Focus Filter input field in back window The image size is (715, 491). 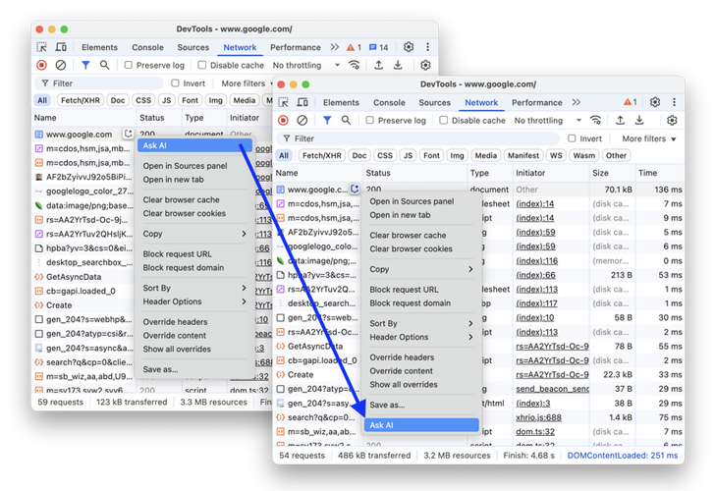98,83
